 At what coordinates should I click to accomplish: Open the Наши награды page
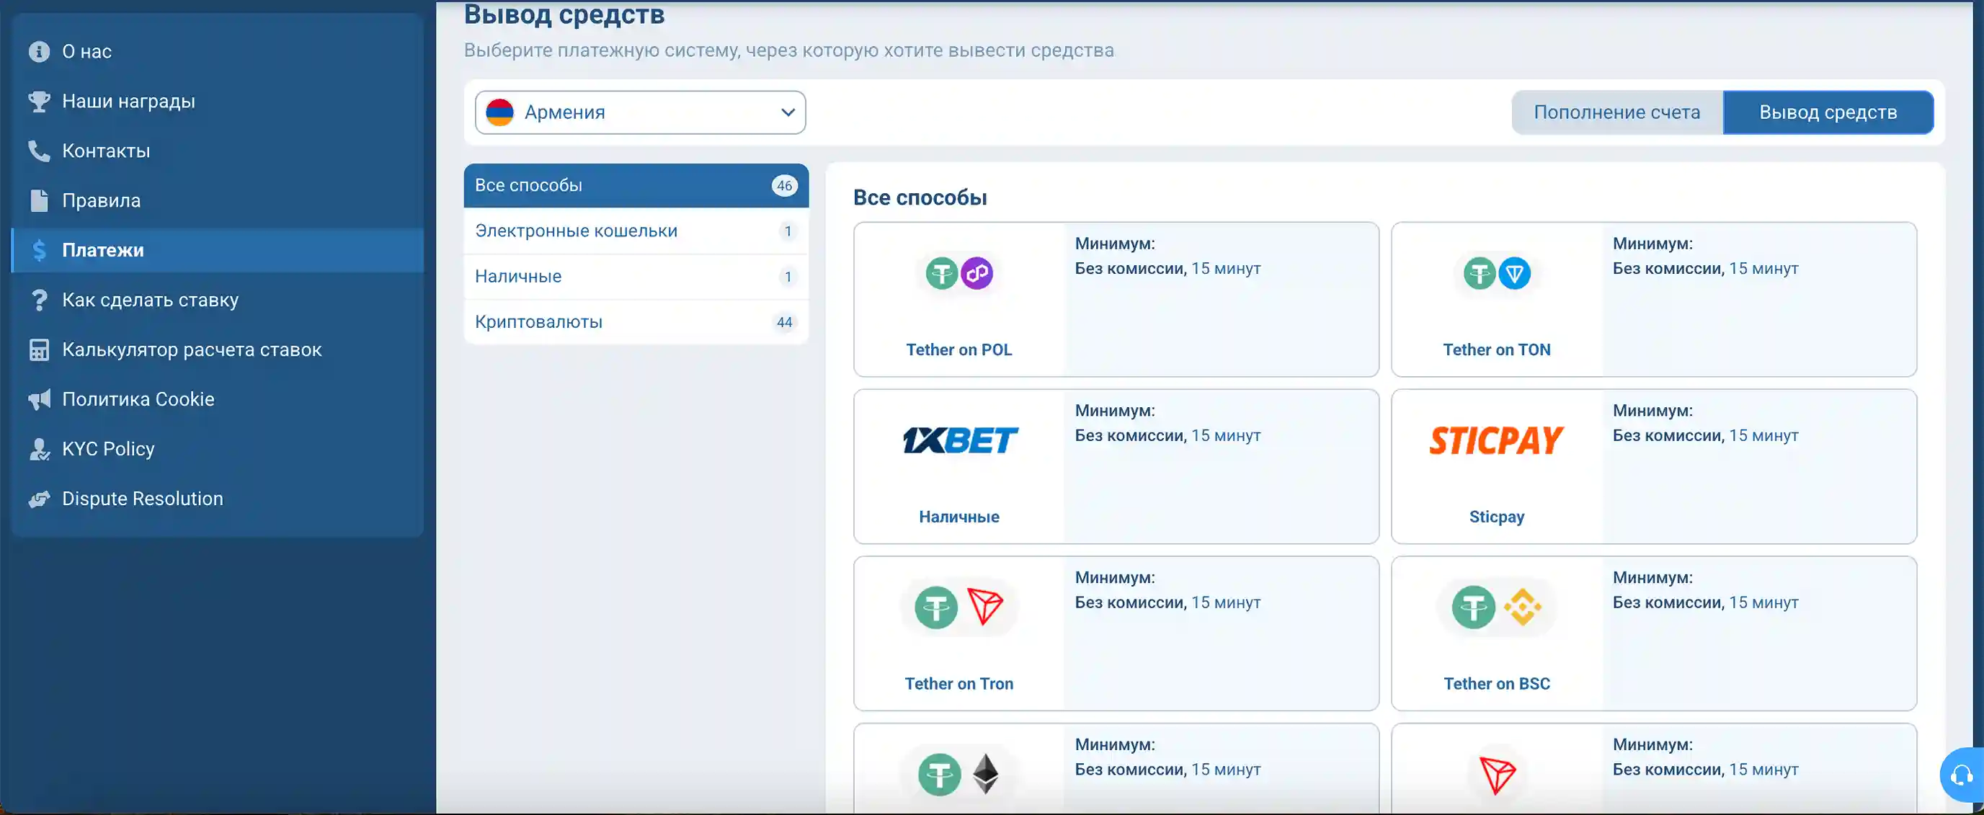(x=217, y=101)
